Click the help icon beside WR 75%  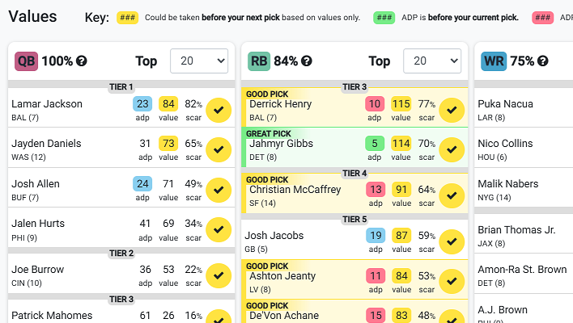pos(543,61)
